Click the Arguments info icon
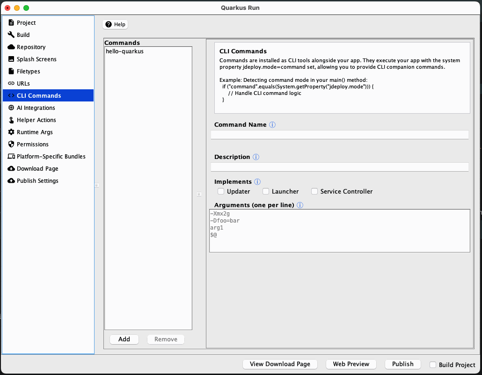Viewport: 482px width, 375px height. pos(300,205)
